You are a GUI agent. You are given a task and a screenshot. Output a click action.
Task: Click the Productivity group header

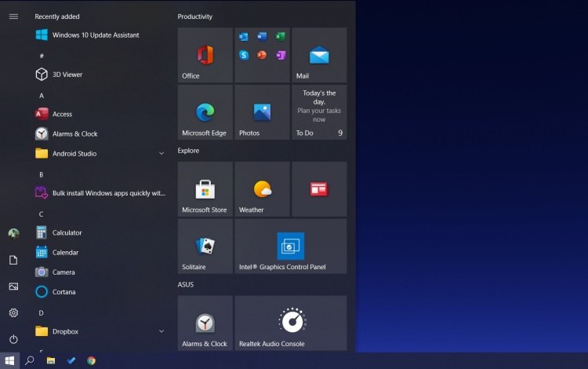coord(195,16)
